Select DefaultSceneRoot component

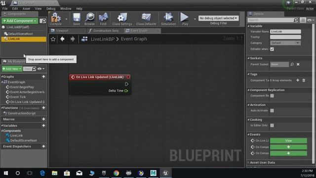click(20, 34)
